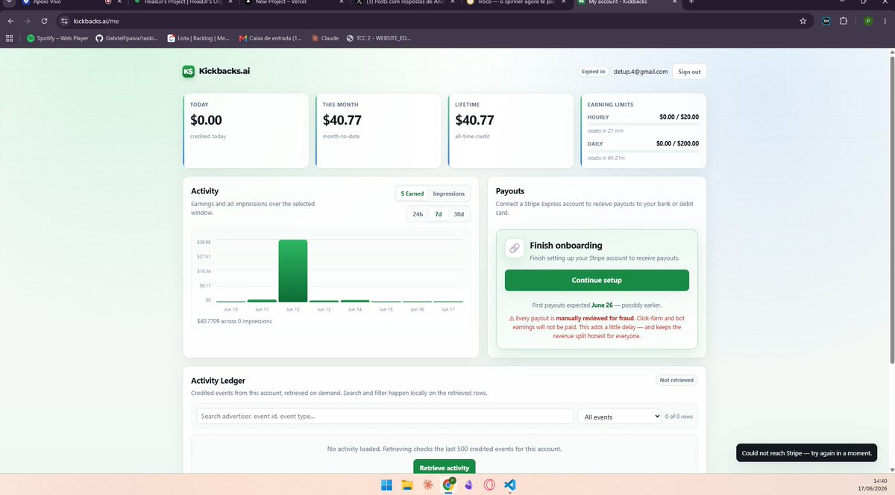The width and height of the screenshot is (895, 495).
Task: Open Visual Studio Code from the taskbar
Action: coord(509,485)
